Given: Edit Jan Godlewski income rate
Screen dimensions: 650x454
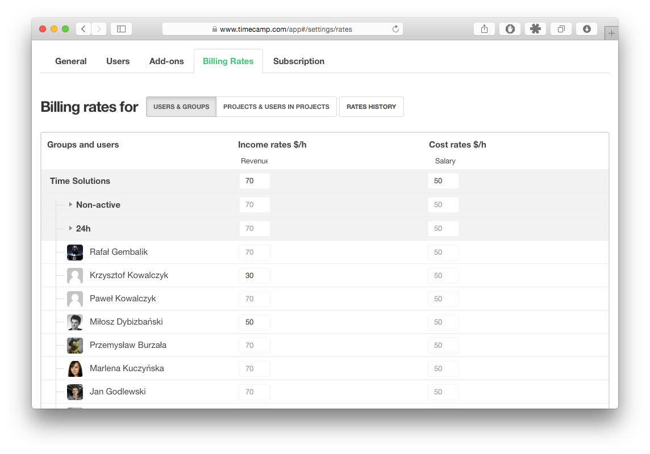Looking at the screenshot, I should click(x=255, y=392).
